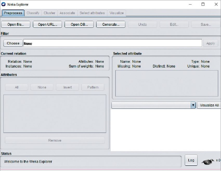221x171 pixels.
Task: Click the Generate button
Action: point(110,24)
